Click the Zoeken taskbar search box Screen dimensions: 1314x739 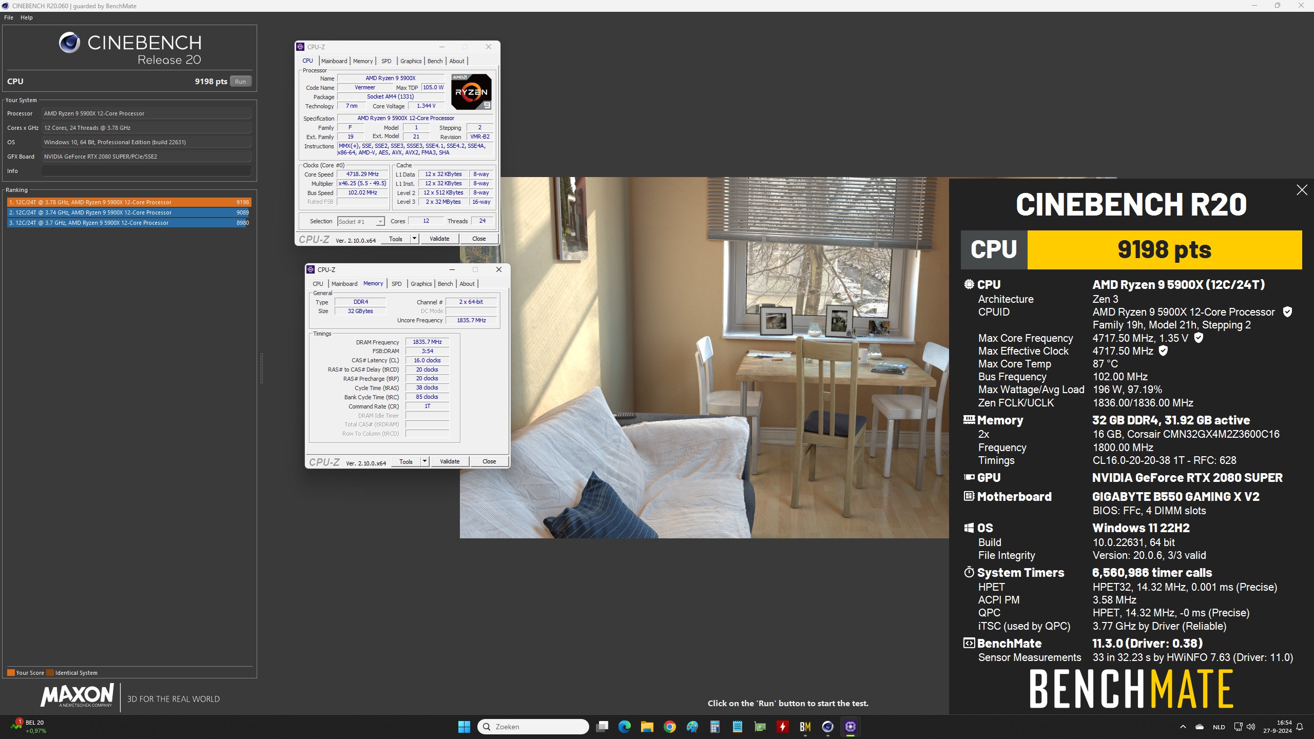[533, 727]
